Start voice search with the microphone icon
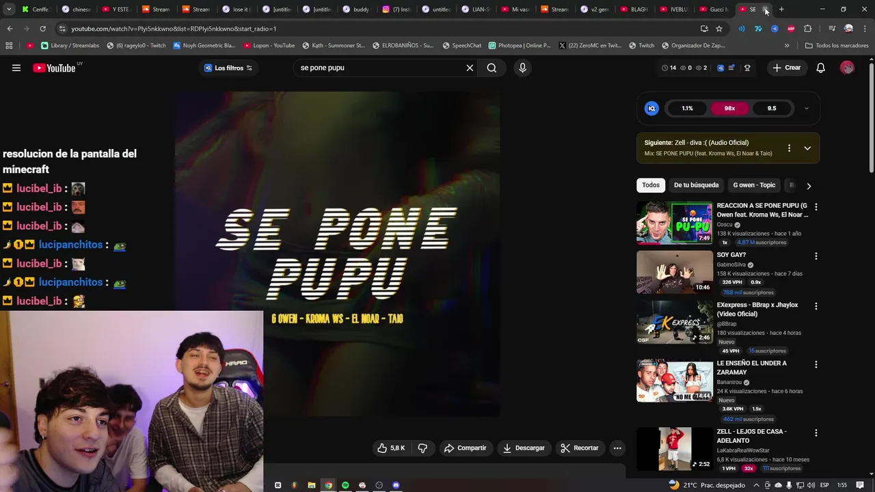 point(522,68)
